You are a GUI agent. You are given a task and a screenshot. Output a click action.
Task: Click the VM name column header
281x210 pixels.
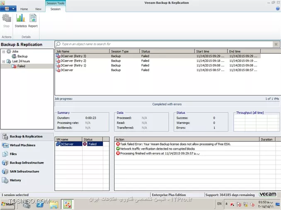(x=68, y=139)
